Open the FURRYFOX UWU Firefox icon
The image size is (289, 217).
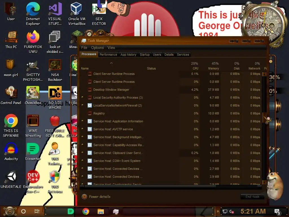pyautogui.click(x=33, y=42)
